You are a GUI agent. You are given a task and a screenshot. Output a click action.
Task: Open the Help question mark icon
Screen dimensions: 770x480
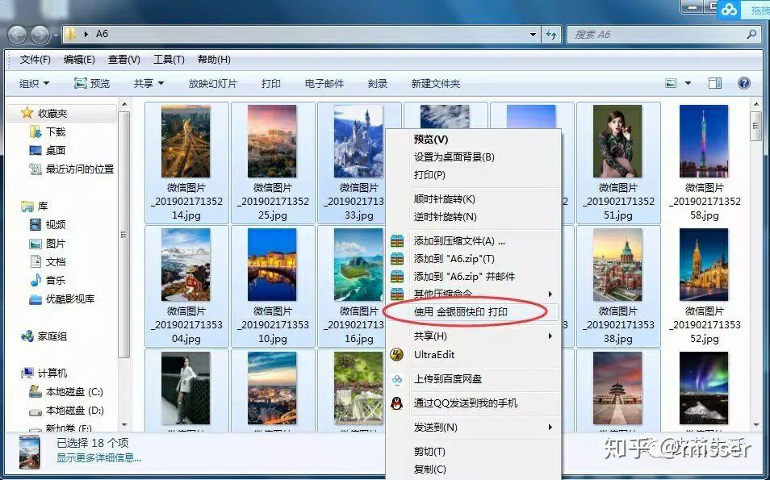coord(744,83)
